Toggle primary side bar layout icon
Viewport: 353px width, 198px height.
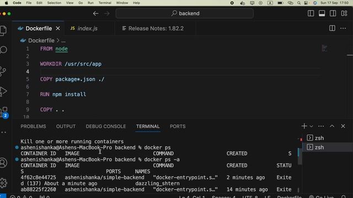311,13
